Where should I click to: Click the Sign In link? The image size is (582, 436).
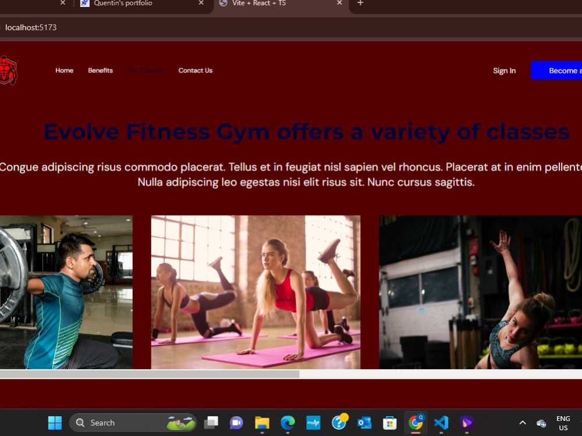click(x=504, y=71)
